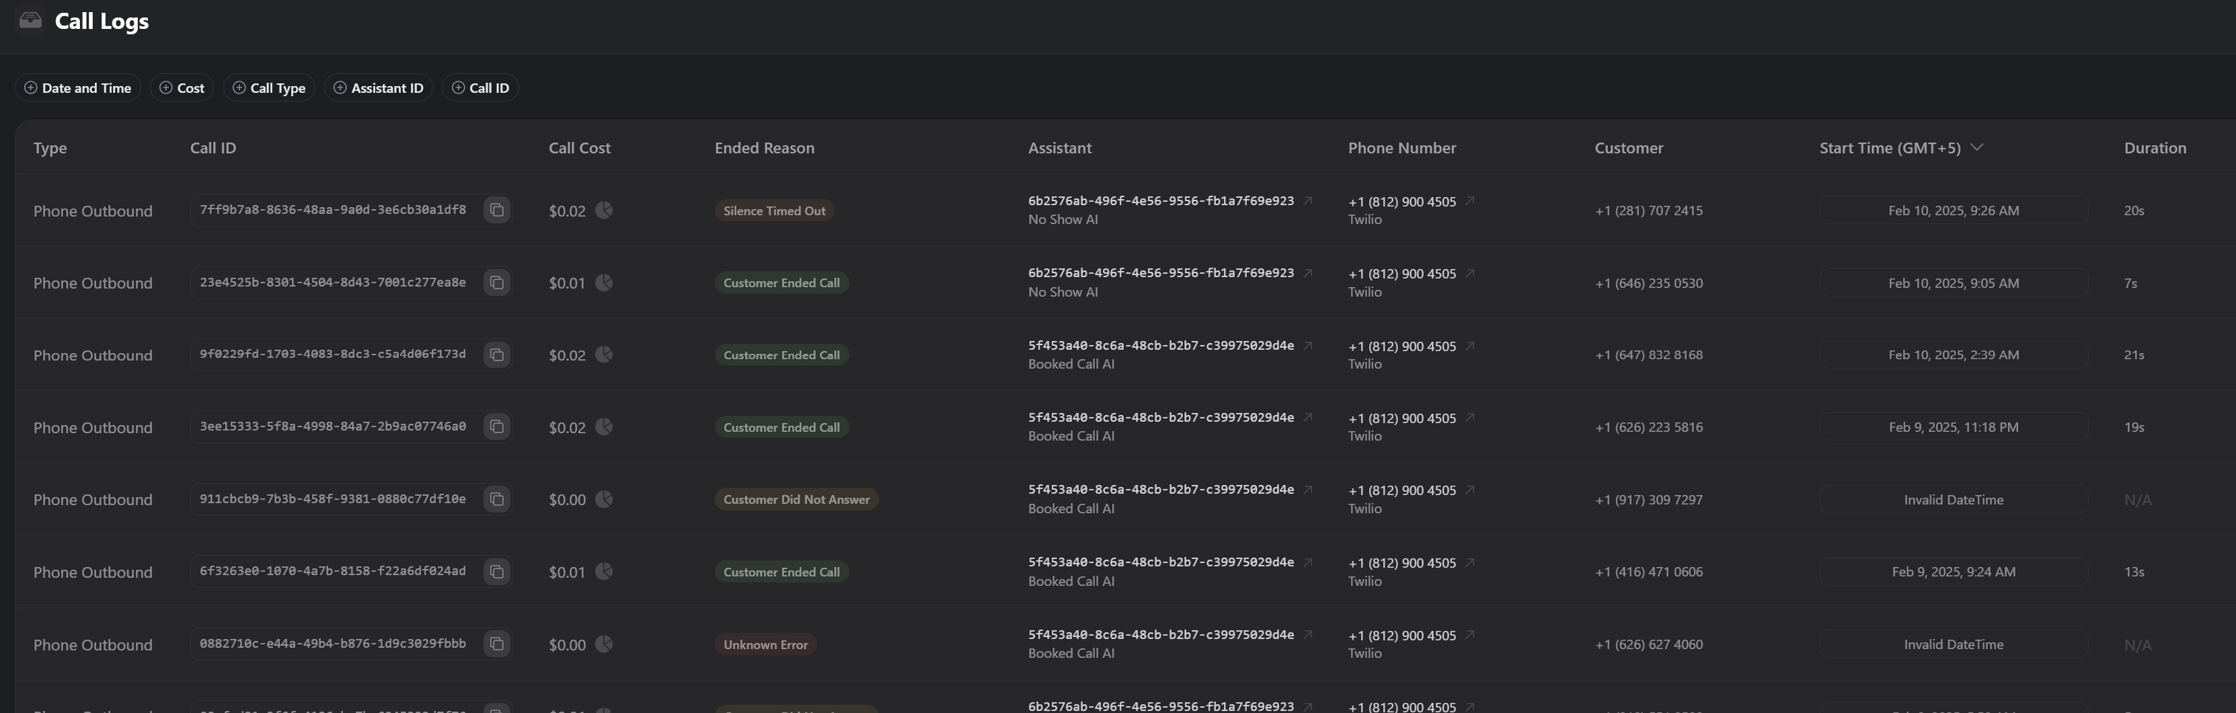Click Silence Timed Out badge
Screen dimensions: 2236x713
click(774, 210)
